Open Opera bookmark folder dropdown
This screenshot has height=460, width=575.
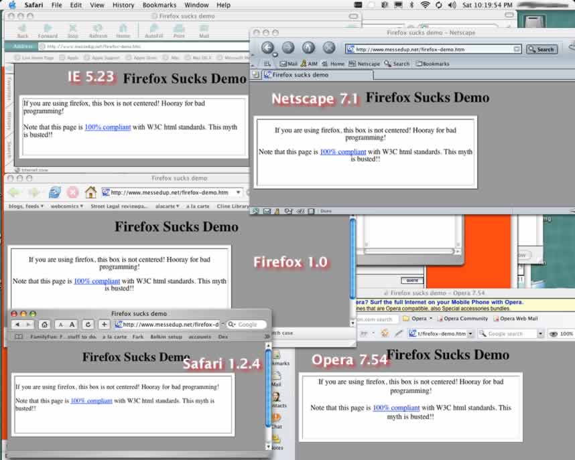(x=418, y=319)
